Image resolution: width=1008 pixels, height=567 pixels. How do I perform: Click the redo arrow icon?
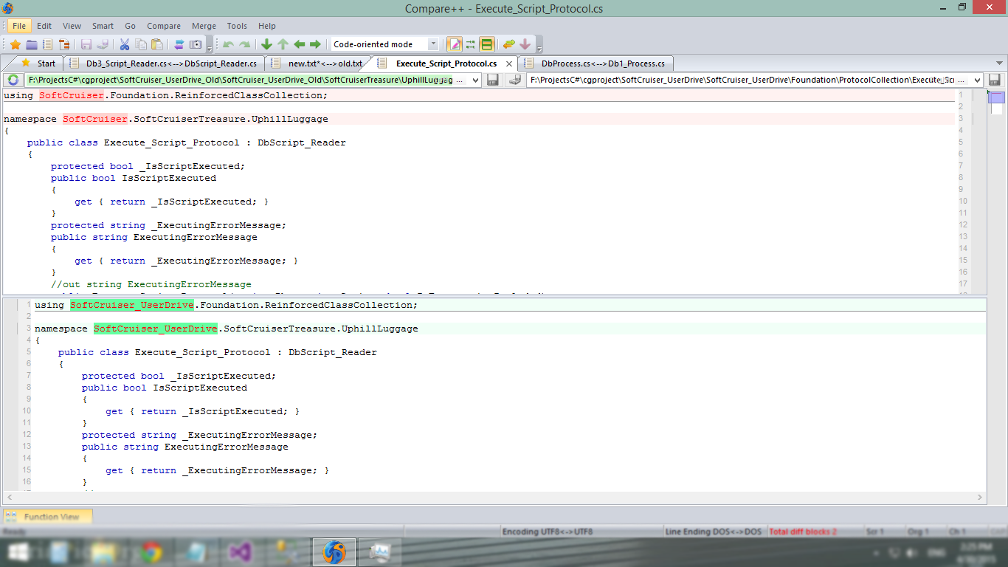244,44
